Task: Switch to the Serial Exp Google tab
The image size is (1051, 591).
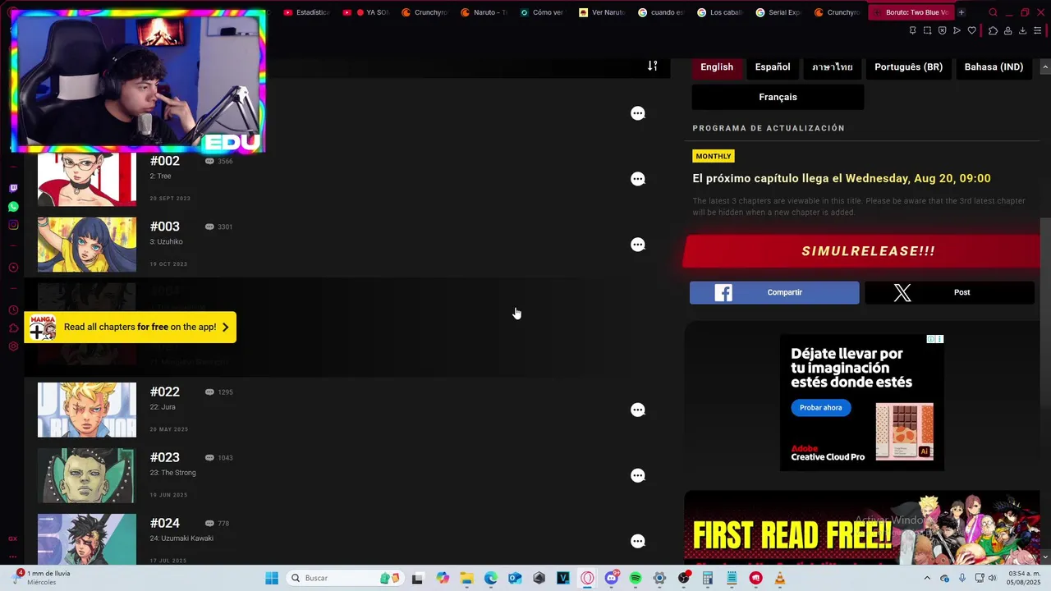Action: [778, 12]
